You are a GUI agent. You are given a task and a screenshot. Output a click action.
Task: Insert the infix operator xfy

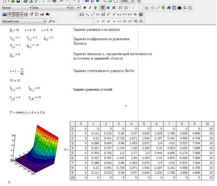click(135, 21)
